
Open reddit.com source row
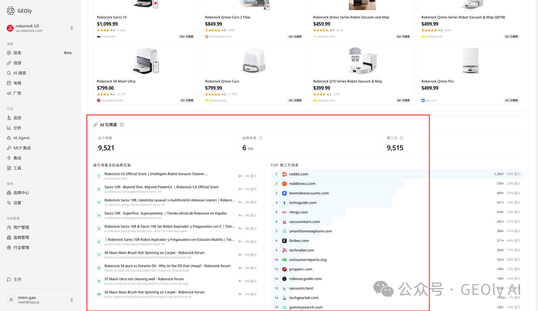tap(397, 174)
